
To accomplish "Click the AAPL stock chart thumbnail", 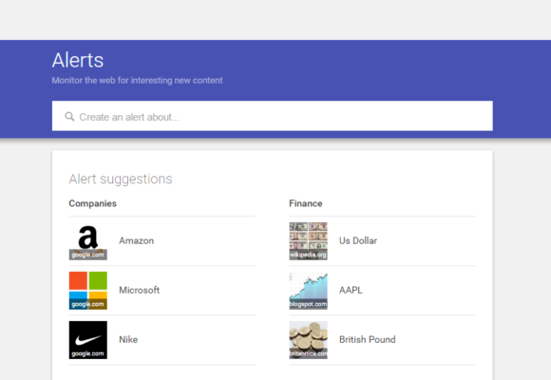I will (x=308, y=291).
